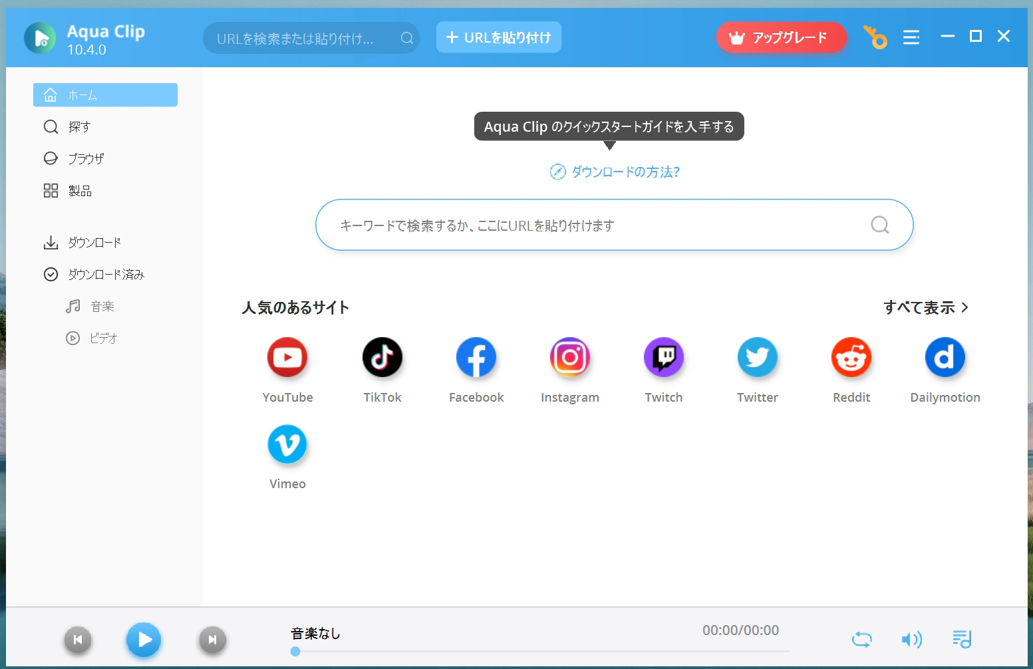Open the Dailymotion site icon
The width and height of the screenshot is (1033, 669).
(945, 357)
